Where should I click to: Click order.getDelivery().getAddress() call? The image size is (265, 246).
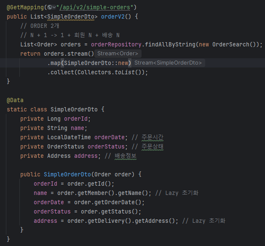point(121,221)
